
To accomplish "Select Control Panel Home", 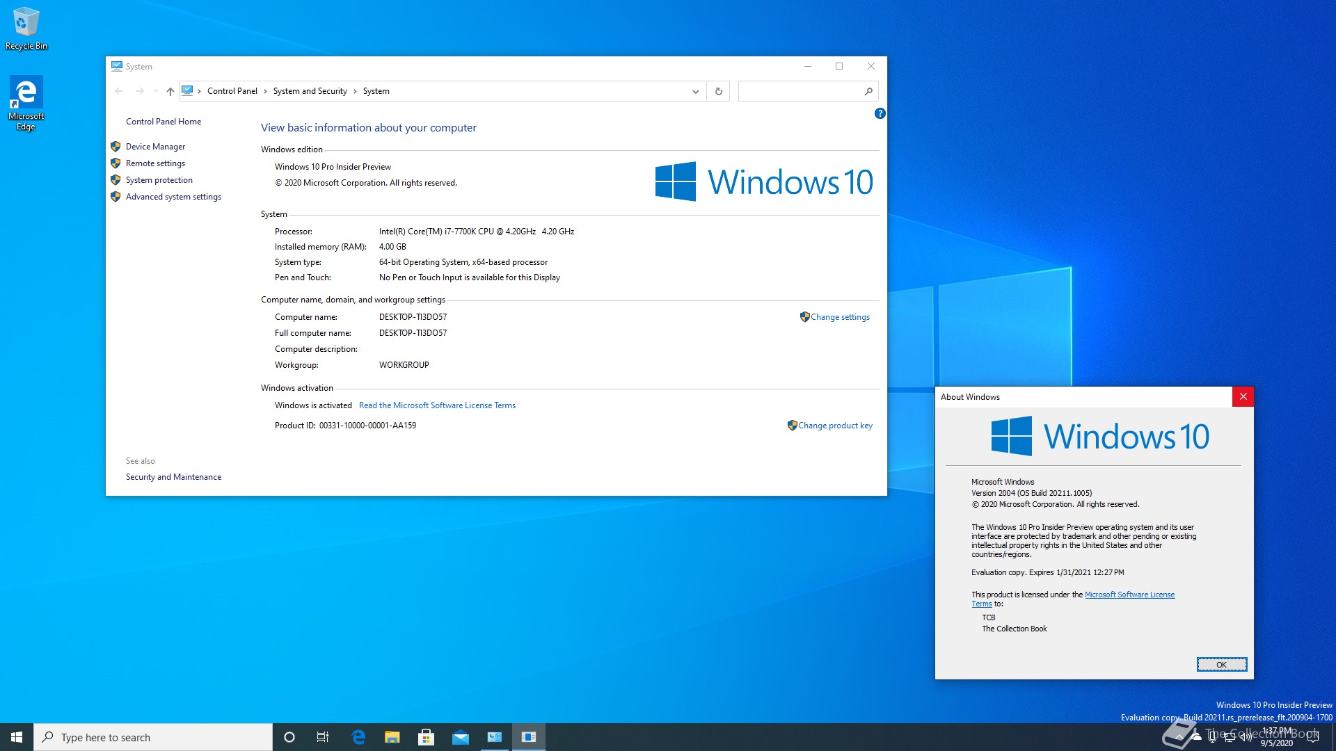I will pyautogui.click(x=164, y=121).
